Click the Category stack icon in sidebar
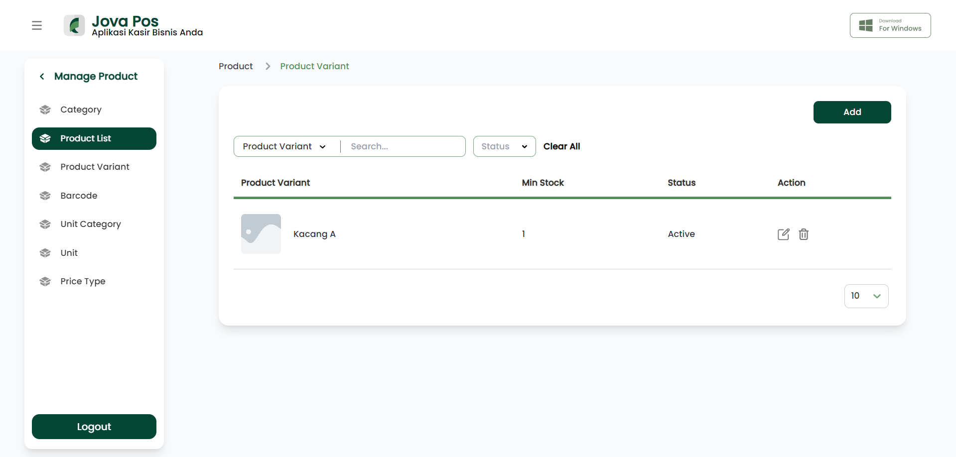 (x=45, y=110)
